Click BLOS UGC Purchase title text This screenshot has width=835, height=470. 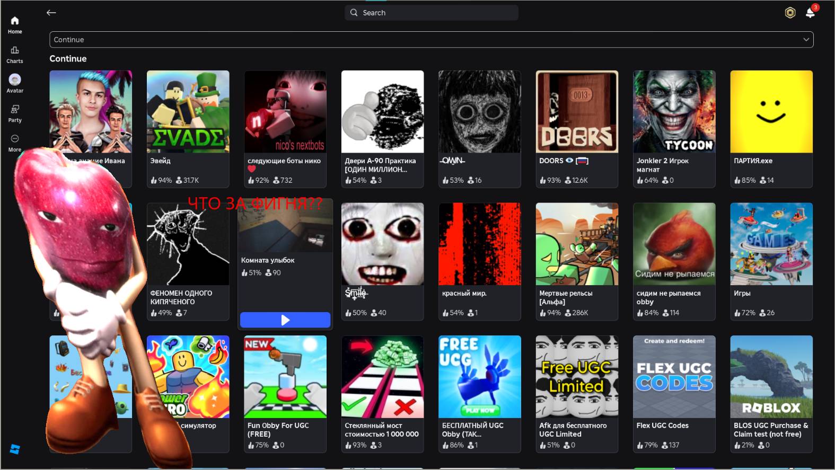(771, 430)
